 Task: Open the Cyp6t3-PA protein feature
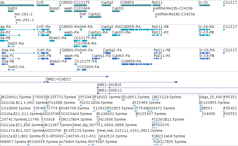[116, 59]
